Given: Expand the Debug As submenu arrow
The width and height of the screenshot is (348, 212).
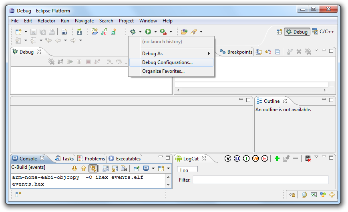Looking at the screenshot, I should 209,54.
